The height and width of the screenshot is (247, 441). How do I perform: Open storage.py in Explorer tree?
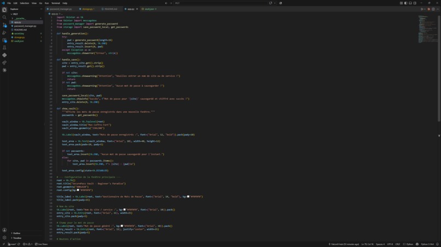click(19, 37)
